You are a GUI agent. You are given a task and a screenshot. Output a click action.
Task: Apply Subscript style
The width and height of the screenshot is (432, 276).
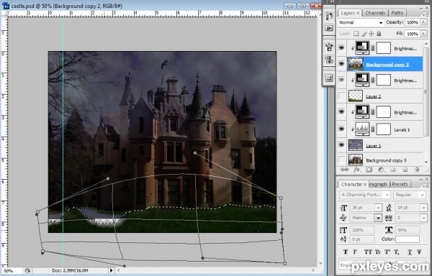coord(397,252)
